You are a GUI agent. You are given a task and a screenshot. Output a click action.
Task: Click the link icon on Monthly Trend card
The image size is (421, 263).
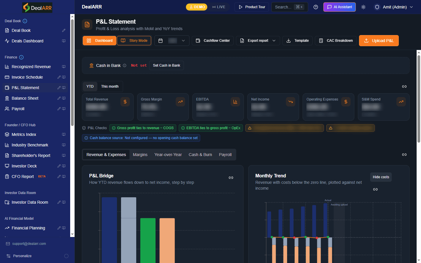[x=375, y=189]
